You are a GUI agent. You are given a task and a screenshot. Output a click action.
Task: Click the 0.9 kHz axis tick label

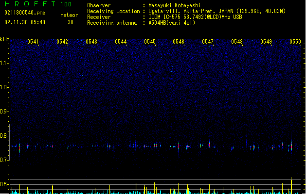4,112
